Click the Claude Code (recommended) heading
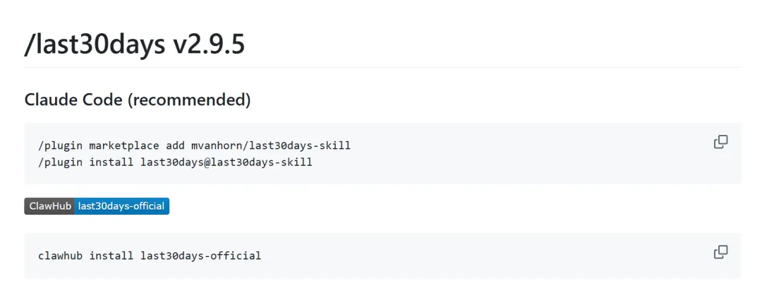 click(x=138, y=100)
